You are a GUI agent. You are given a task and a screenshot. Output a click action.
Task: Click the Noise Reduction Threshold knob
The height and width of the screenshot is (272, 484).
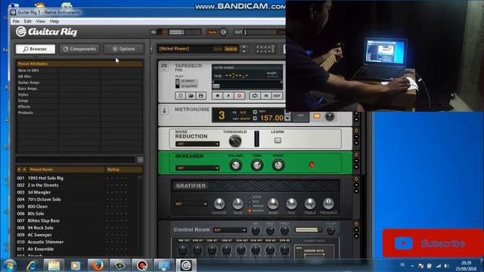coord(235,141)
